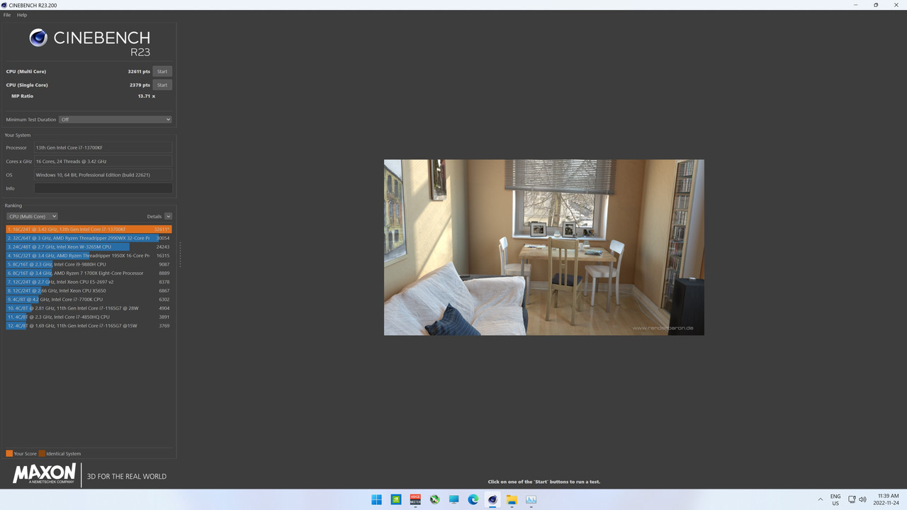The height and width of the screenshot is (510, 907).
Task: Select ranking row Threadripper 1950X
Action: click(x=89, y=256)
